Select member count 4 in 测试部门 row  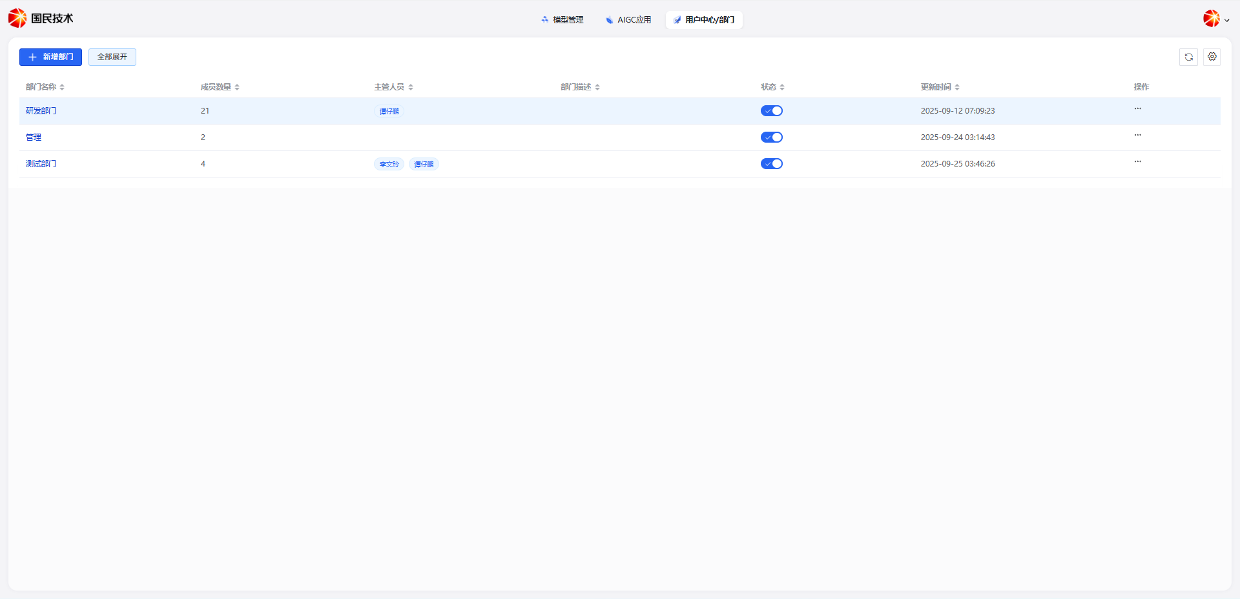(x=203, y=164)
